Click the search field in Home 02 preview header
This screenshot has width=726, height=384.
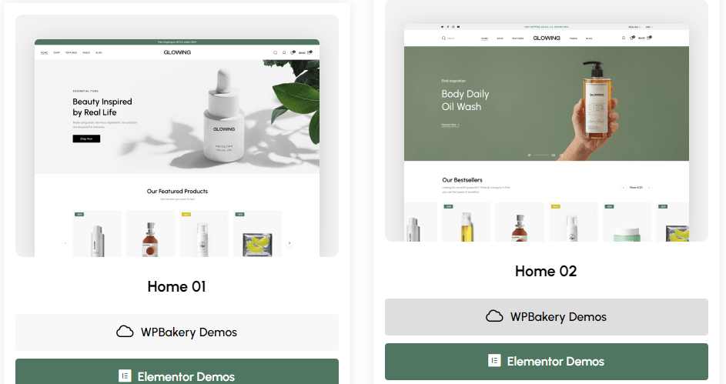(451, 38)
